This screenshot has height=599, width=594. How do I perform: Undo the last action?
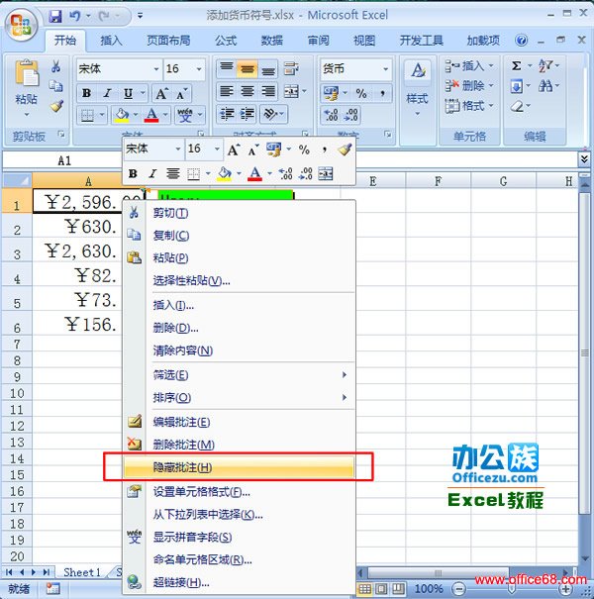point(75,16)
